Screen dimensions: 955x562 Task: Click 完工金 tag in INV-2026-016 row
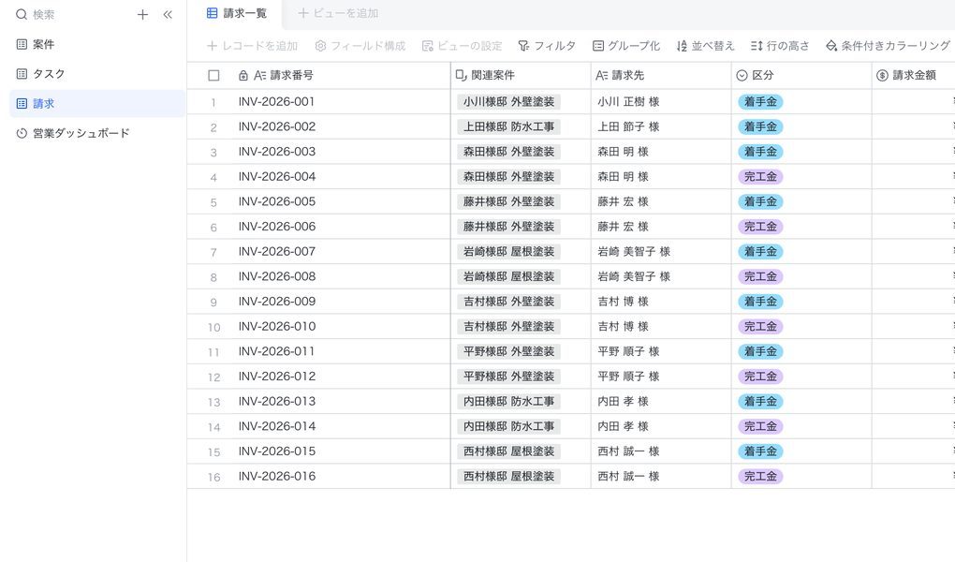point(760,477)
